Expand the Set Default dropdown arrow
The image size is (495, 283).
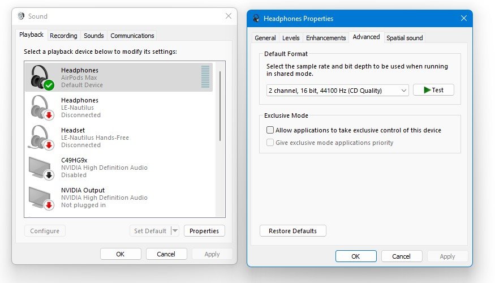(x=175, y=230)
